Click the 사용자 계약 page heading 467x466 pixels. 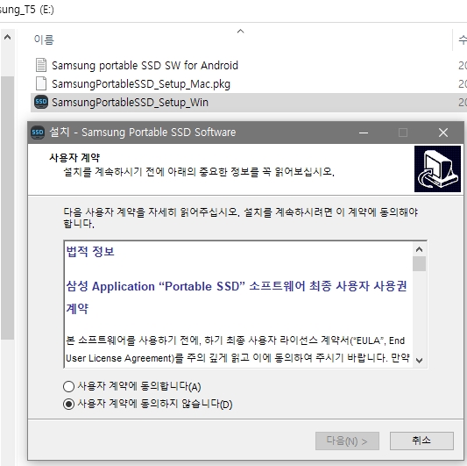[x=74, y=157]
